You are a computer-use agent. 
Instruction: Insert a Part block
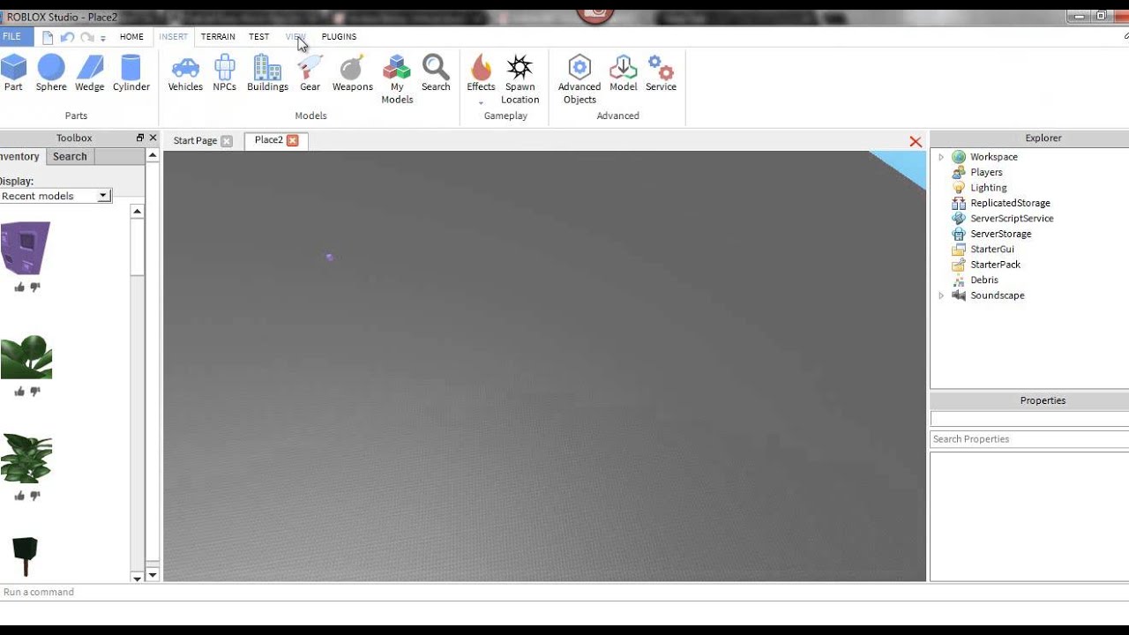(13, 73)
